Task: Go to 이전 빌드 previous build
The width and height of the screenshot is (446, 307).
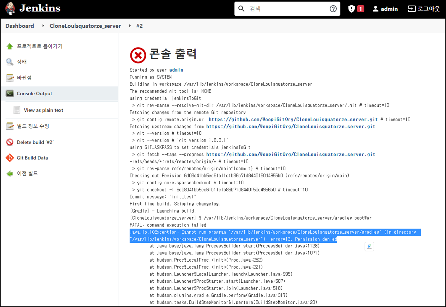Action: click(x=27, y=173)
